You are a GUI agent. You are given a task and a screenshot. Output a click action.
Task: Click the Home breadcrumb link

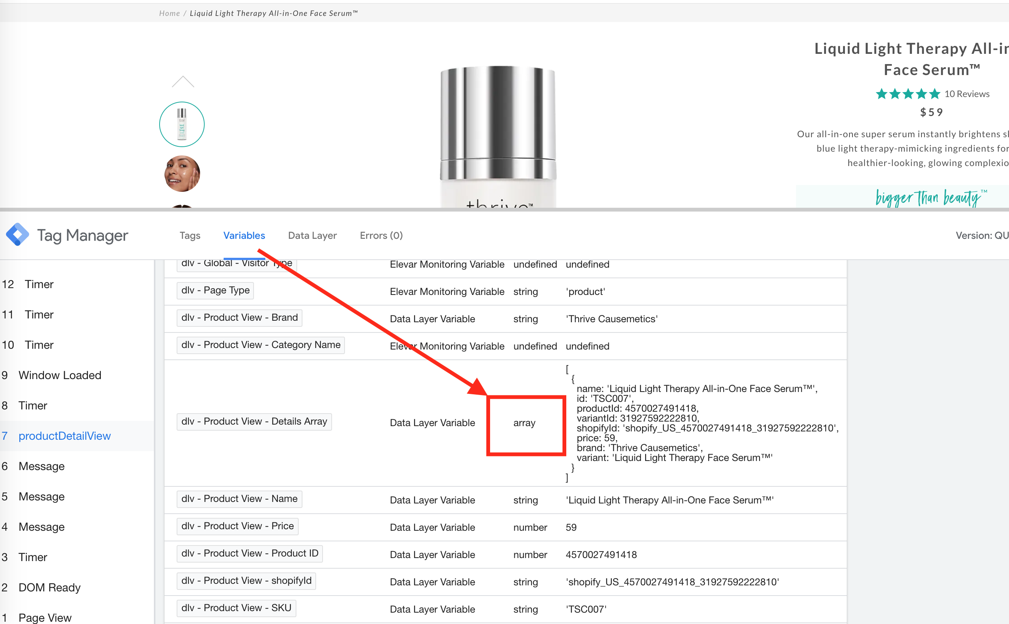coord(169,13)
